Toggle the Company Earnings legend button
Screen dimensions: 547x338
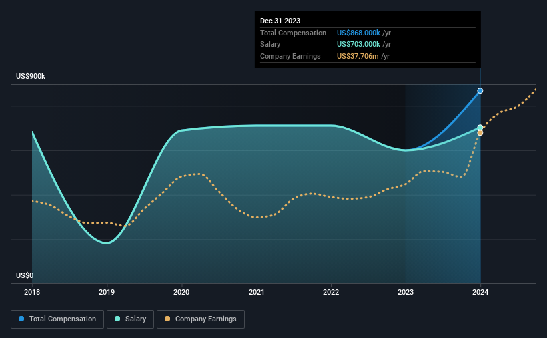201,319
